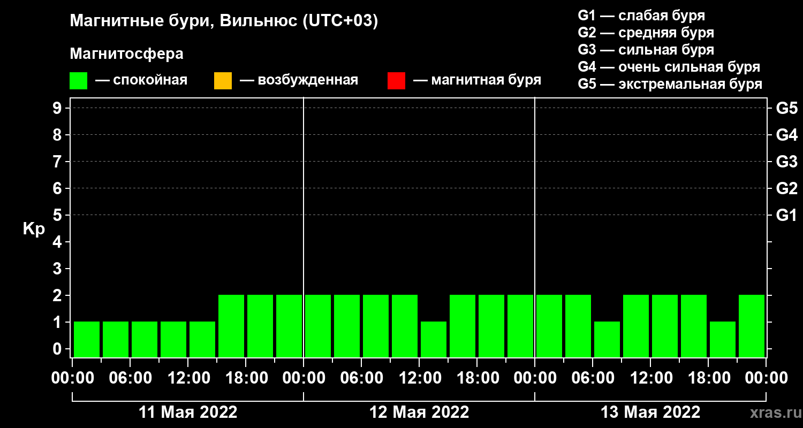Click the 00:00–03:00 bar on 12 Мая
Viewport: 803px width, 428px height.
click(318, 326)
